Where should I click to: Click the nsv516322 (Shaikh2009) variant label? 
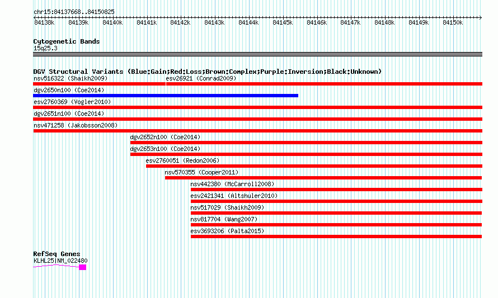coord(71,78)
